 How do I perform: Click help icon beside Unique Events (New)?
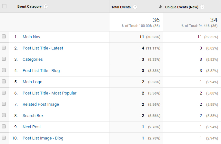tap(202, 7)
